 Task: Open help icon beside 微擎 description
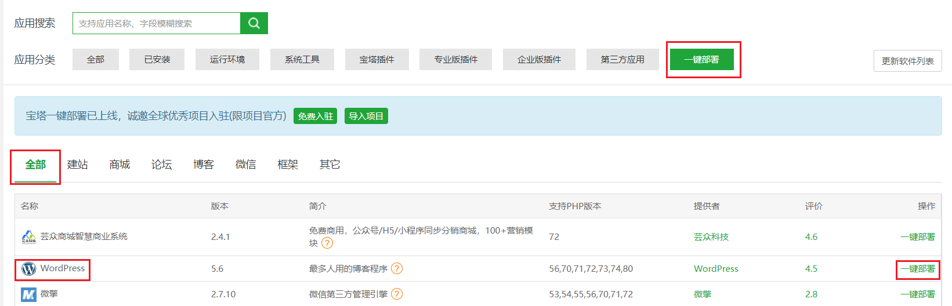pos(397,294)
